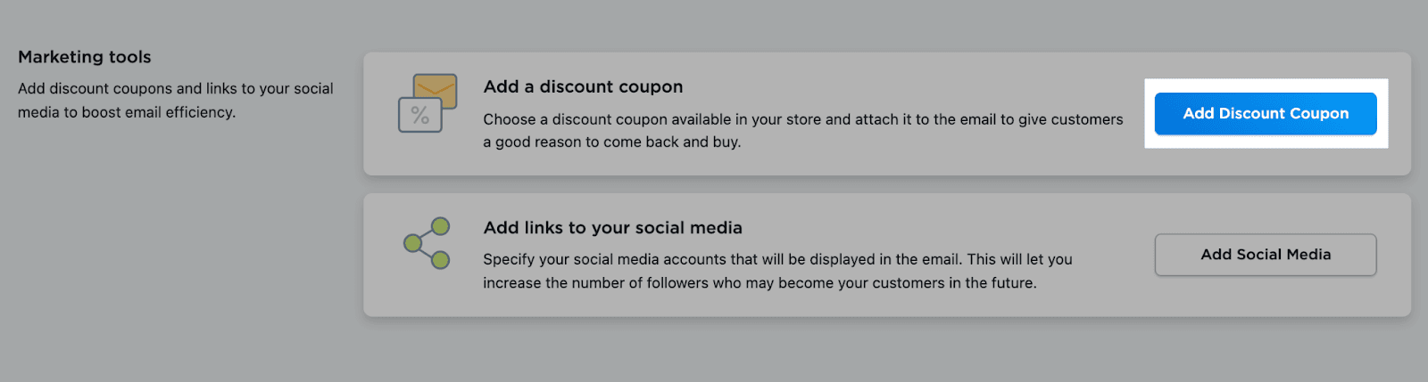Click the discount coupon description paragraph
Screen dimensions: 1428x382
802,130
